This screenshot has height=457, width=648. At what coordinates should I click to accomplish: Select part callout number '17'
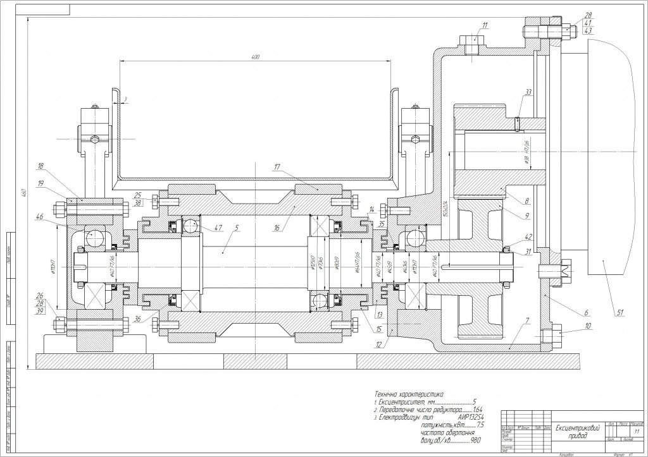click(x=277, y=167)
